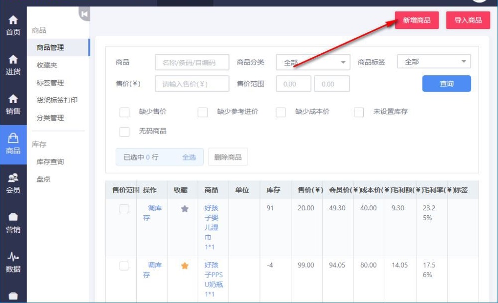Check the 无码商品 filter option
498x303 pixels.
pos(125,132)
